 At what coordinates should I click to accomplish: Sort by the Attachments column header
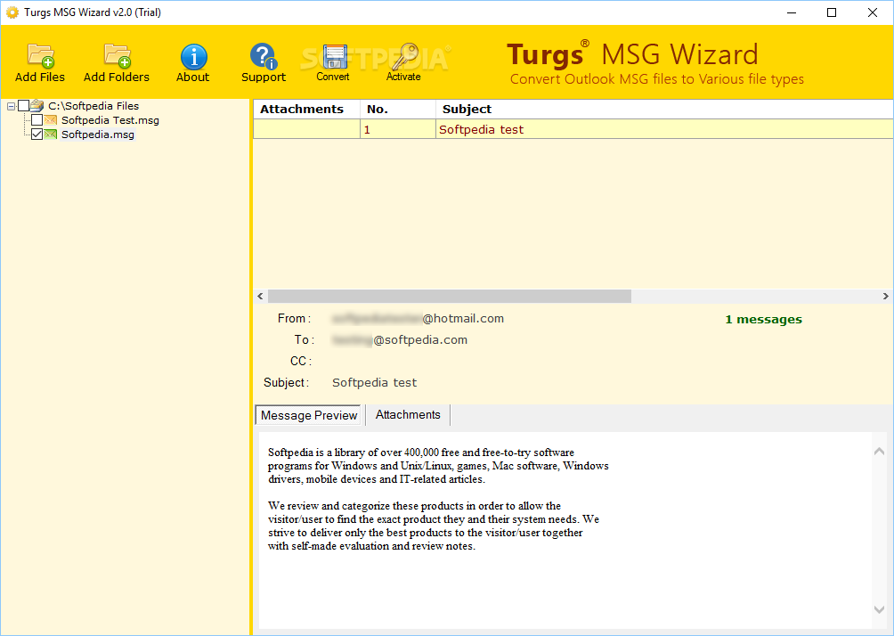tap(306, 109)
